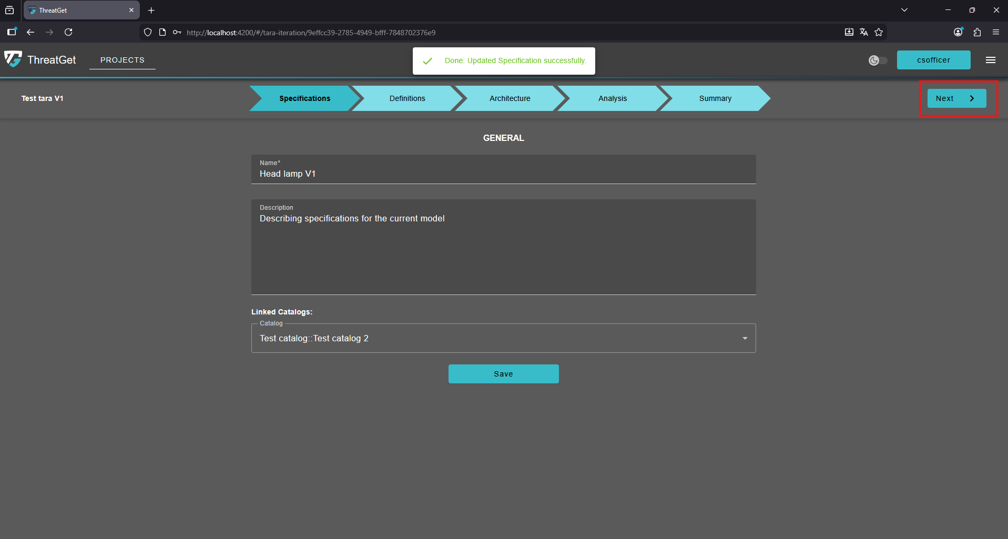
Task: Click the ThreatGet logo icon
Action: pos(13,59)
